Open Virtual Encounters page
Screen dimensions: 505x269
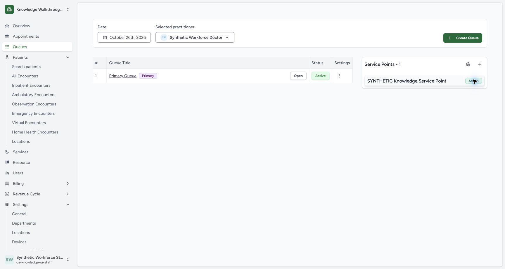(x=29, y=123)
